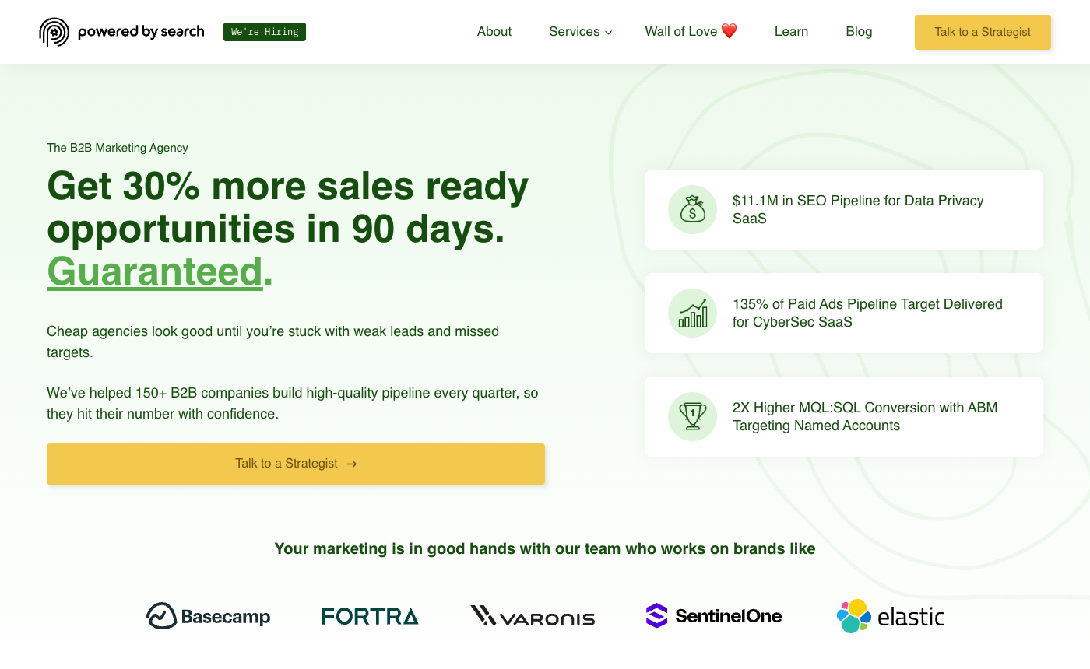Expand the Services dropdown chevron
This screenshot has width=1090, height=669.
pyautogui.click(x=609, y=33)
